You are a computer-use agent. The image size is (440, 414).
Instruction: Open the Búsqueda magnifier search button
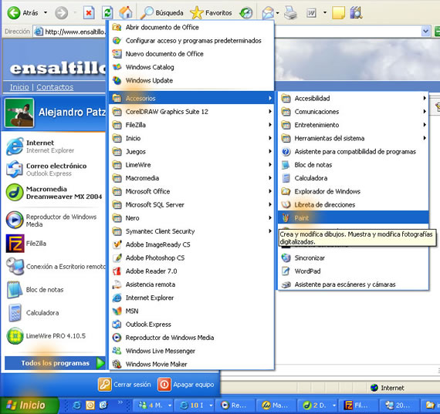pyautogui.click(x=161, y=13)
